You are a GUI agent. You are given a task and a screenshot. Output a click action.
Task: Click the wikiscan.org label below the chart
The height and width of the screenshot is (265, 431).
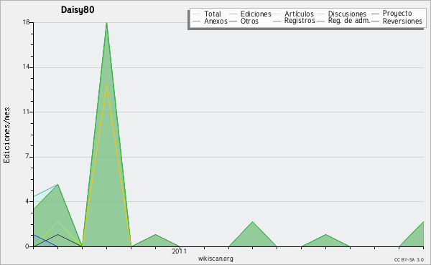[x=215, y=259]
